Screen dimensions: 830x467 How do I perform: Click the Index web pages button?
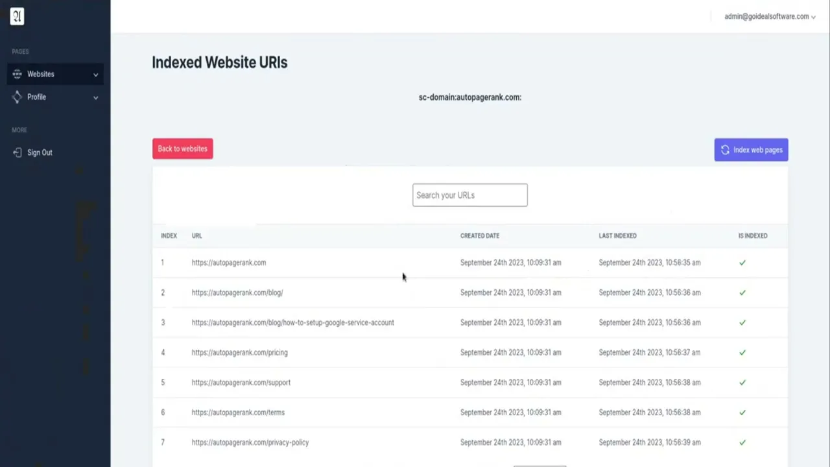(751, 150)
